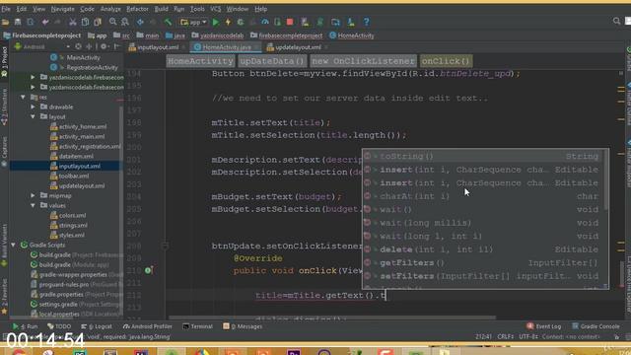Open the UTF-8 encoding selector

(x=528, y=337)
